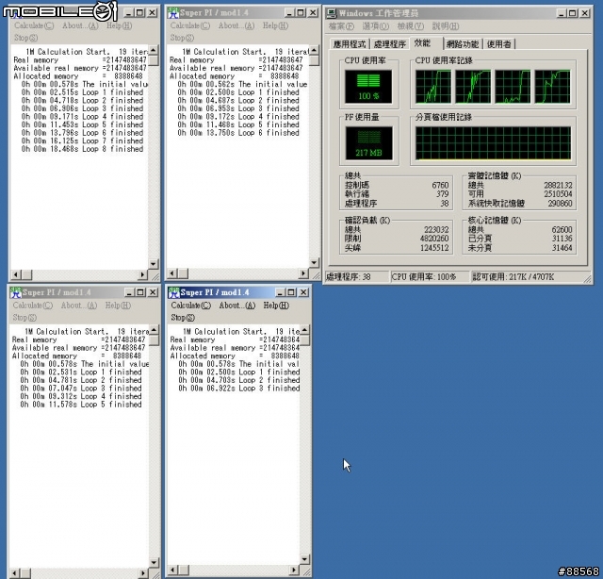This screenshot has height=579, width=603.
Task: Switch to the 使用者 tab
Action: (x=498, y=44)
